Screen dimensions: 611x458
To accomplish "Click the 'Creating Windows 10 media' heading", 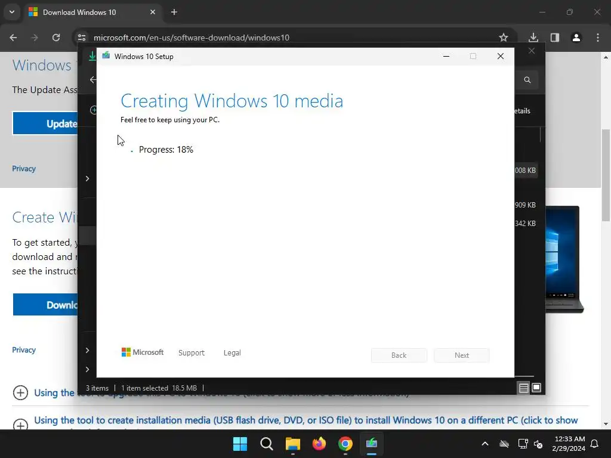I will 232,101.
